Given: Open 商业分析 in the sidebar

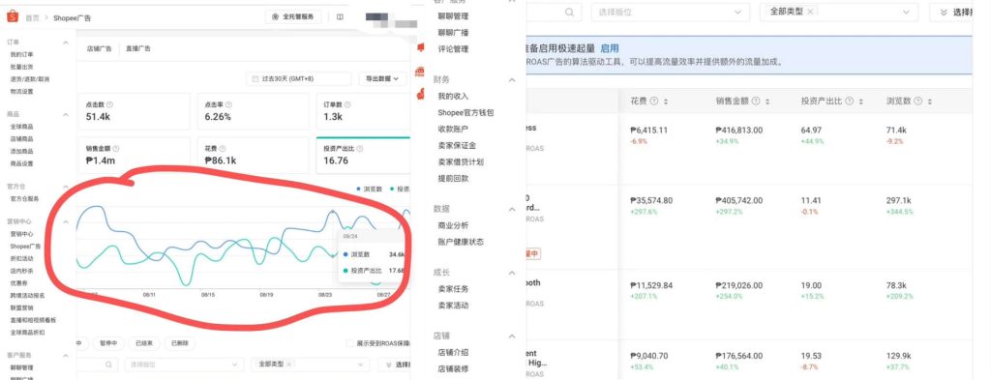Looking at the screenshot, I should point(453,225).
